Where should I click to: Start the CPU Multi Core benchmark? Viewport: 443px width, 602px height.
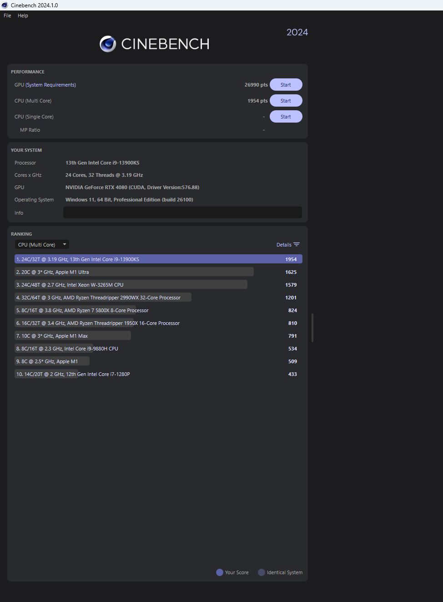tap(286, 101)
